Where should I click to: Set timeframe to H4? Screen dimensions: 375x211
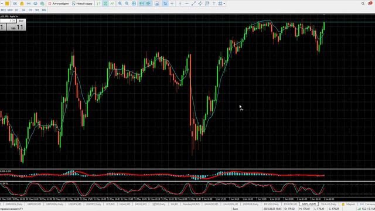coord(23,10)
